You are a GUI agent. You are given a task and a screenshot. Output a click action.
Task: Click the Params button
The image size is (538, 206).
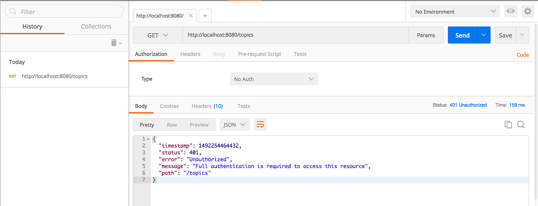pyautogui.click(x=426, y=35)
